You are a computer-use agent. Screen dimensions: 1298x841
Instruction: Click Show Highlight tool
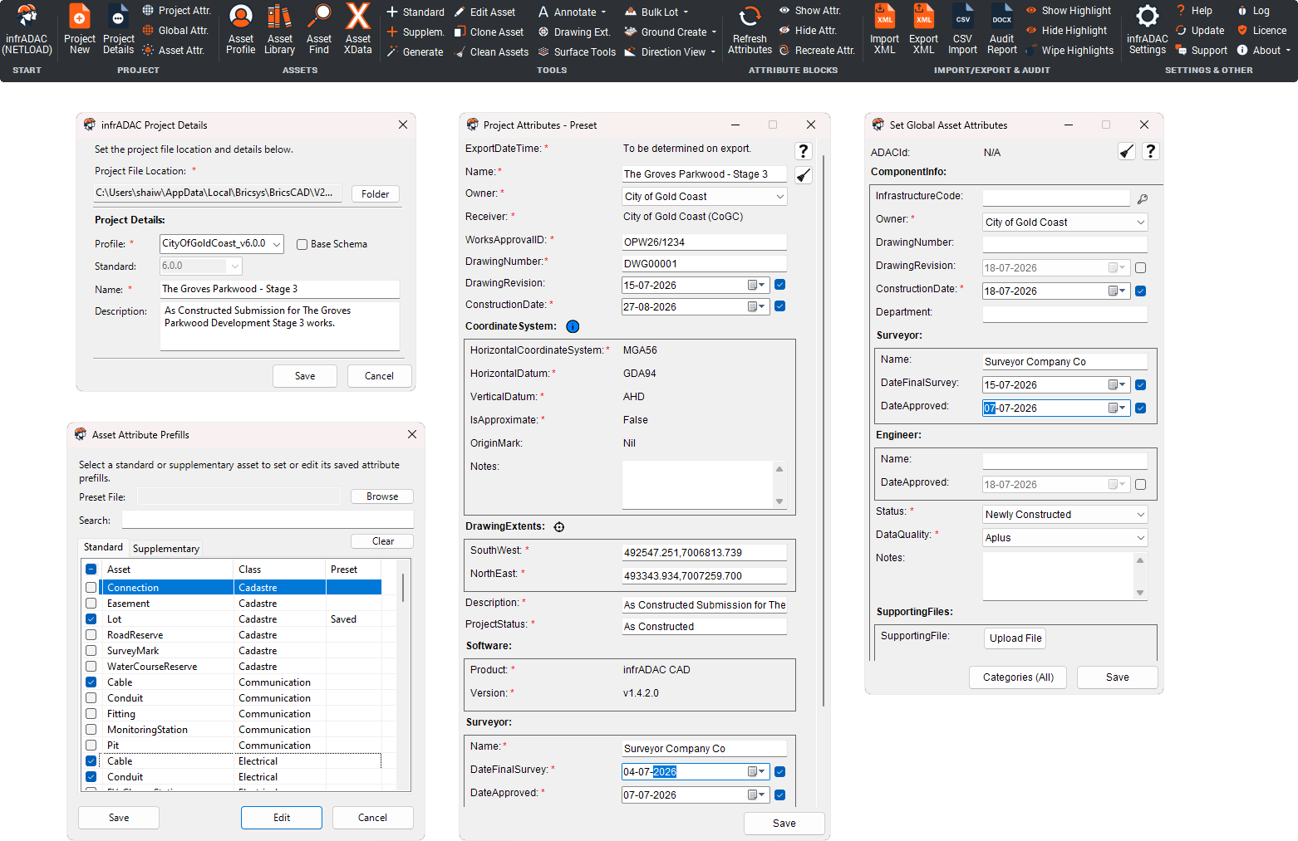(x=1068, y=11)
